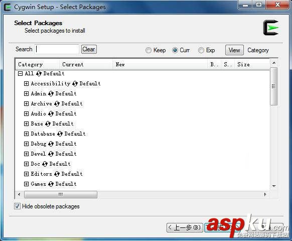Screen dimensions: 292x241
Task: Expand the Audio category
Action: [x=26, y=113]
